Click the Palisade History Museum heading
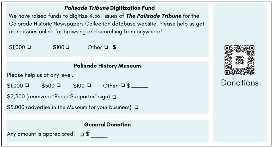Image resolution: width=273 pixels, height=148 pixels. tap(107, 66)
